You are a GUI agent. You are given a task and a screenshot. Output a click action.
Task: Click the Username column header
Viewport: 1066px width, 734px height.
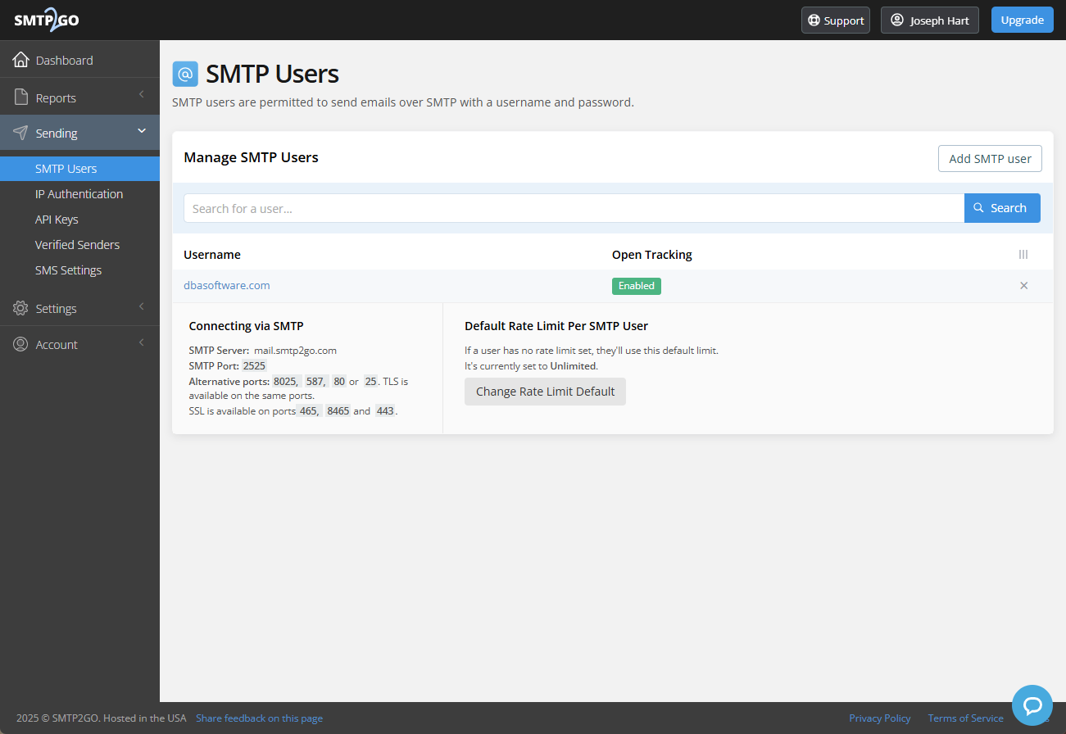click(212, 255)
